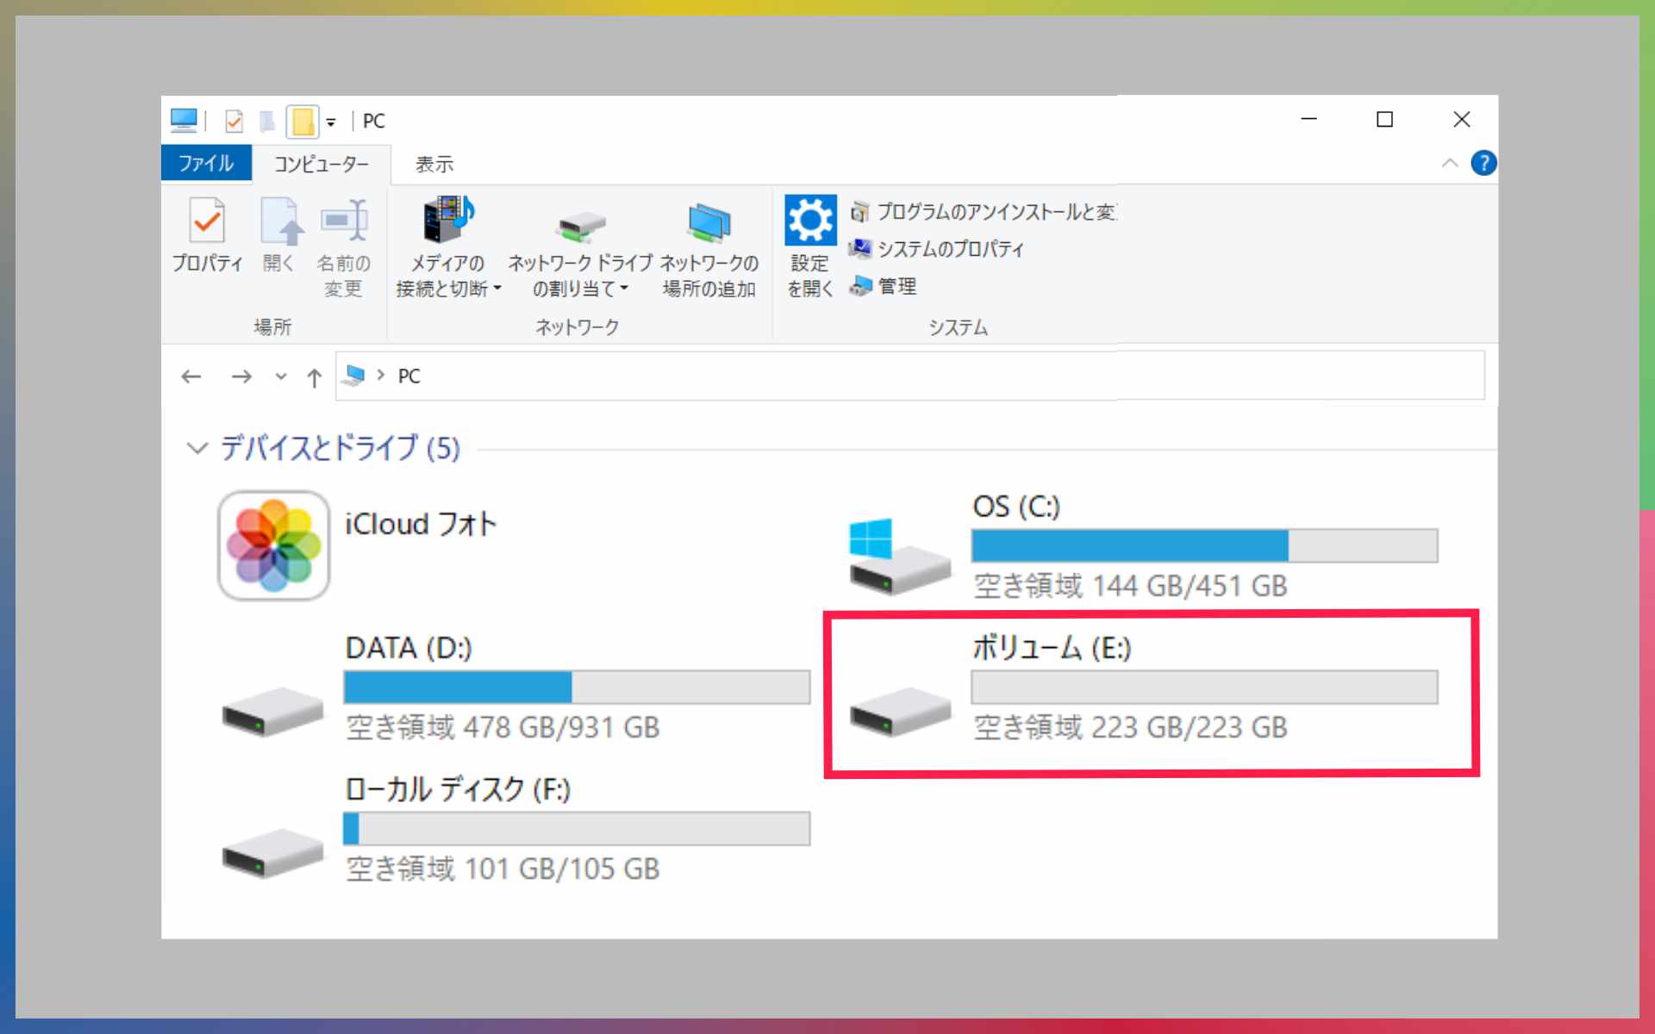Open the ファイル menu tab
The image size is (1655, 1034).
(206, 164)
